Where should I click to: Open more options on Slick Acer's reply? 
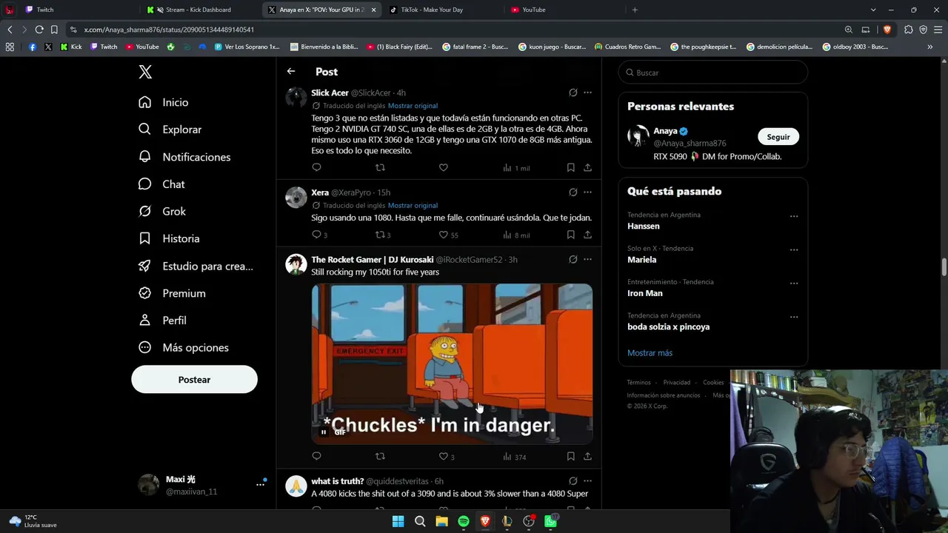[587, 93]
